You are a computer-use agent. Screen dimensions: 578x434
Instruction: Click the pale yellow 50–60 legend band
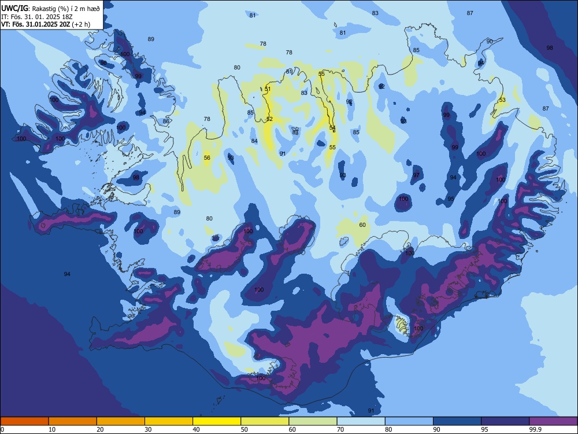(x=265, y=421)
